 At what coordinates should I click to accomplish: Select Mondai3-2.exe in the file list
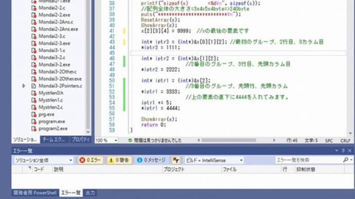click(54, 65)
